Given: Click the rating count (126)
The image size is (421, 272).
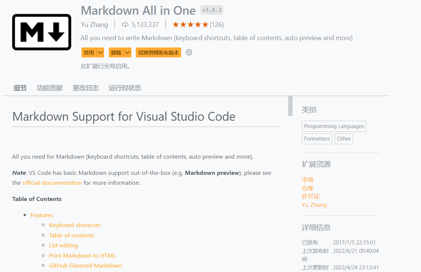Looking at the screenshot, I should (217, 25).
